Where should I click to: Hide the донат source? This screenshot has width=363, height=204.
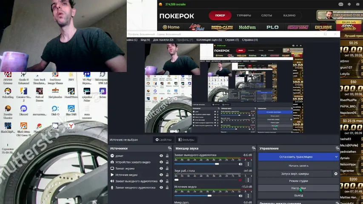[161, 156]
